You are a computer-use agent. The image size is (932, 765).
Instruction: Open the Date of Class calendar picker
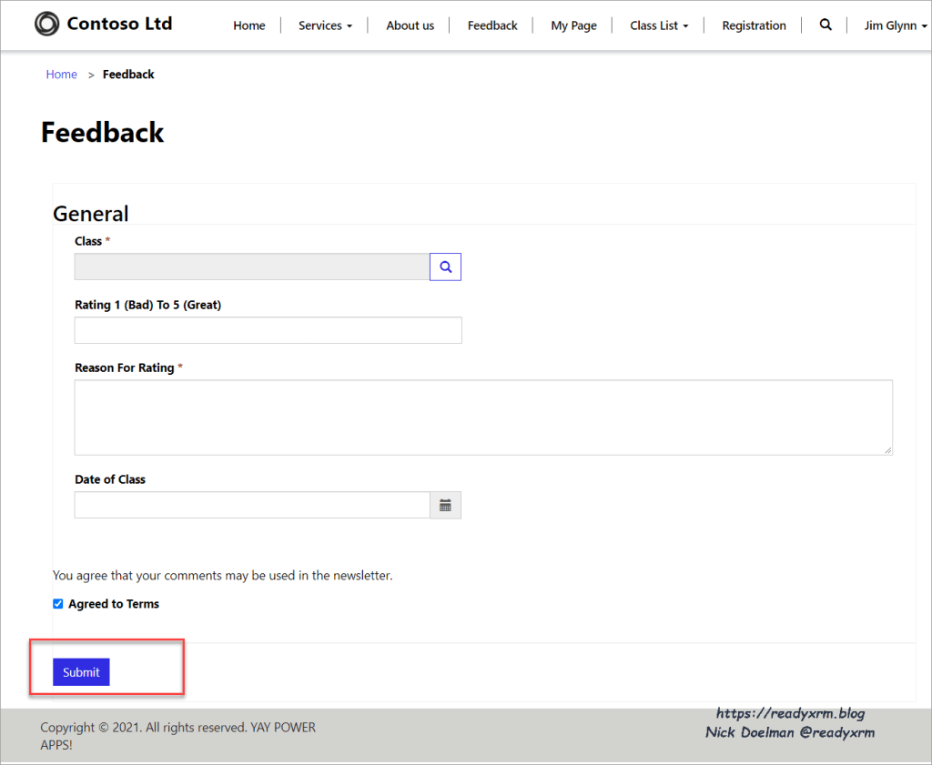[x=445, y=505]
